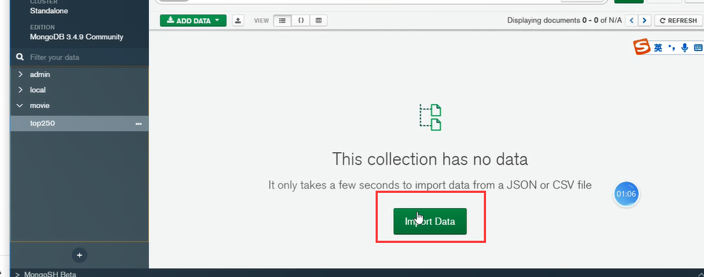Switch to table view

[318, 20]
